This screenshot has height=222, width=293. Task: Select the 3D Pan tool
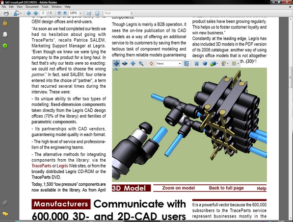[x=133, y=63]
